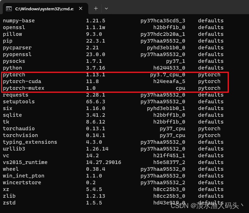Click the tk package name
The width and height of the screenshot is (249, 213).
(x=6, y=122)
